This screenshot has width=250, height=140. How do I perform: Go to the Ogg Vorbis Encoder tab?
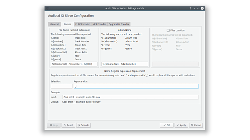(x=119, y=24)
